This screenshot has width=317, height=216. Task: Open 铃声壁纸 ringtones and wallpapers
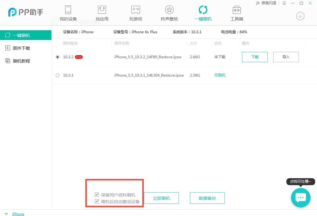pyautogui.click(x=169, y=12)
